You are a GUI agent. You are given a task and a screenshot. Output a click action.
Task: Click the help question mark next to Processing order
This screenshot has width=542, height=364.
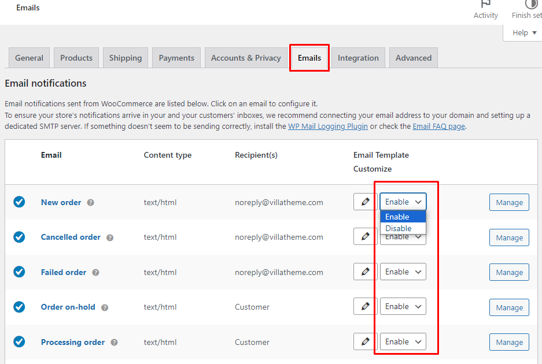114,342
